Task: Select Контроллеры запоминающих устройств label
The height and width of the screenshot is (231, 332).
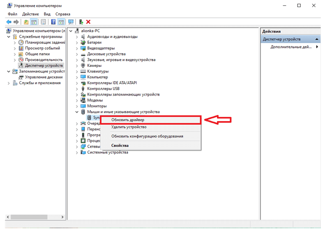Action: 123,94
